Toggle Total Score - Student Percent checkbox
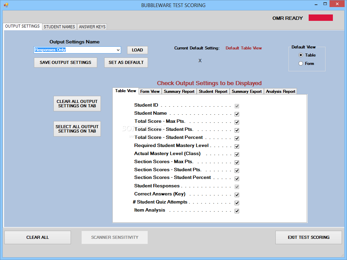Screen dimensions: 347x260 (x=237, y=139)
